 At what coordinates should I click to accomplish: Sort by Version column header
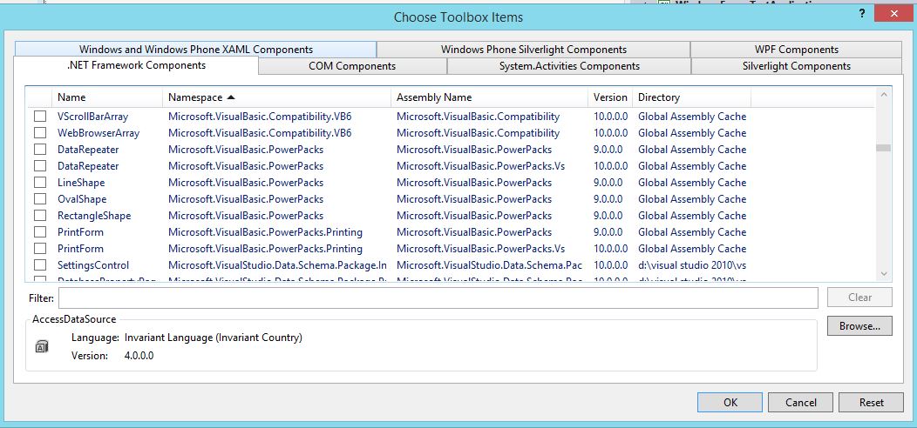pyautogui.click(x=610, y=97)
